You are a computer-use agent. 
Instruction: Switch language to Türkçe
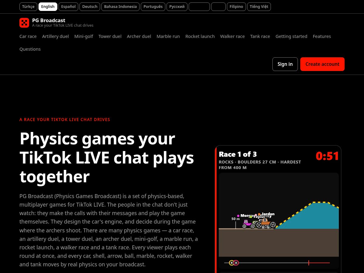(x=28, y=7)
